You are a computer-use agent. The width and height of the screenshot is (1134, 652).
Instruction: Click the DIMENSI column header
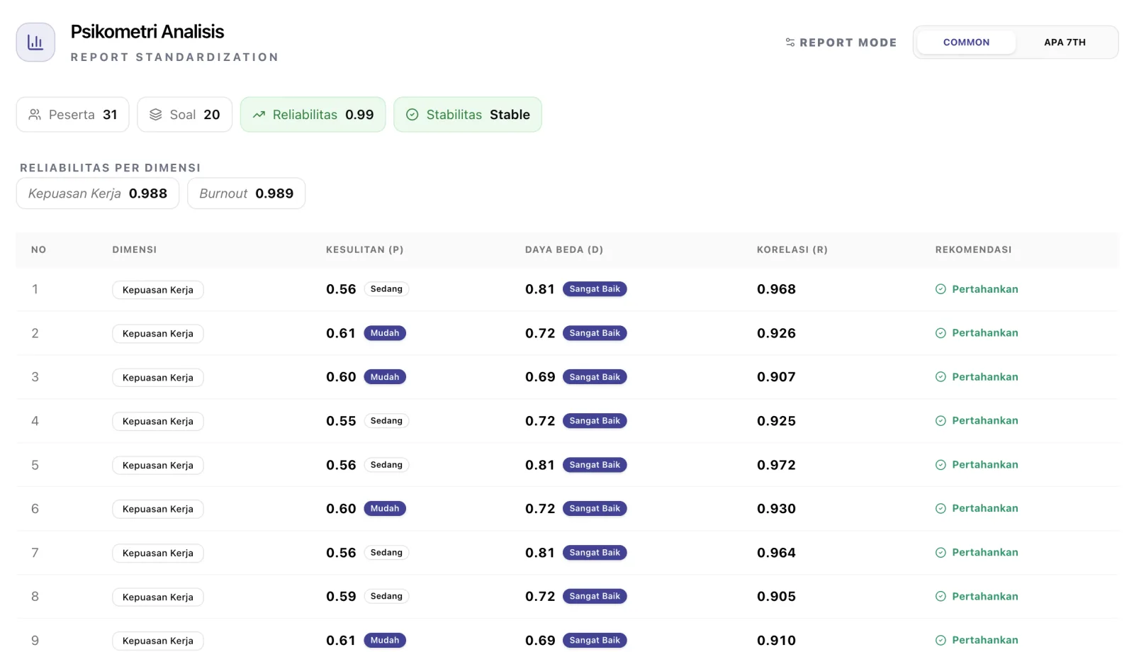(135, 249)
